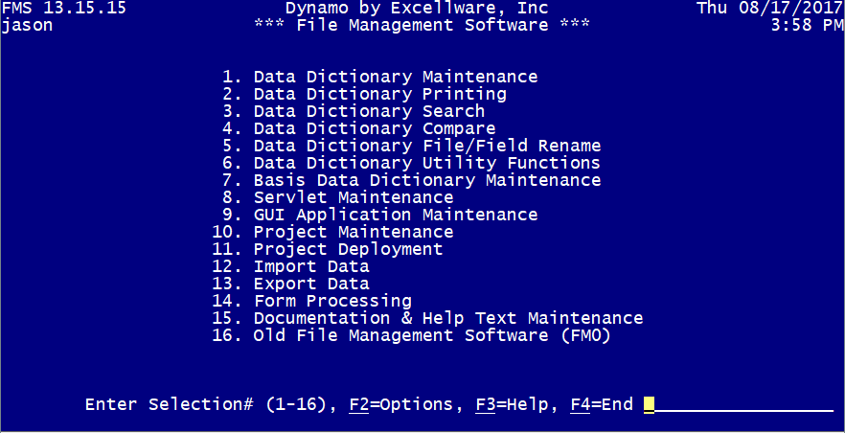The width and height of the screenshot is (845, 433).
Task: Open Data Dictionary File/Field Rename
Action: 426,146
